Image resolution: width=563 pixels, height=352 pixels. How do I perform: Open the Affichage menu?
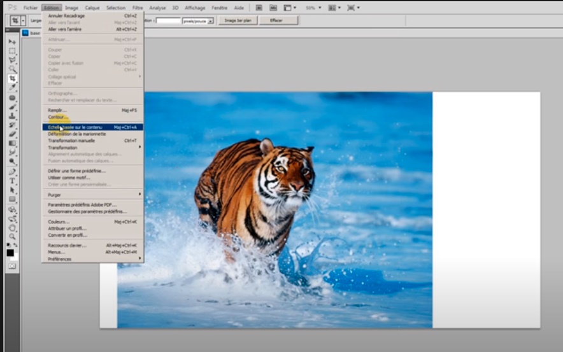pos(195,8)
